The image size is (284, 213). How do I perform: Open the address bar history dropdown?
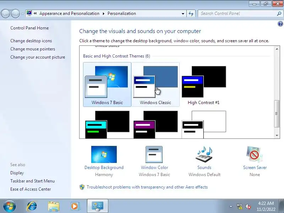[x=183, y=13]
